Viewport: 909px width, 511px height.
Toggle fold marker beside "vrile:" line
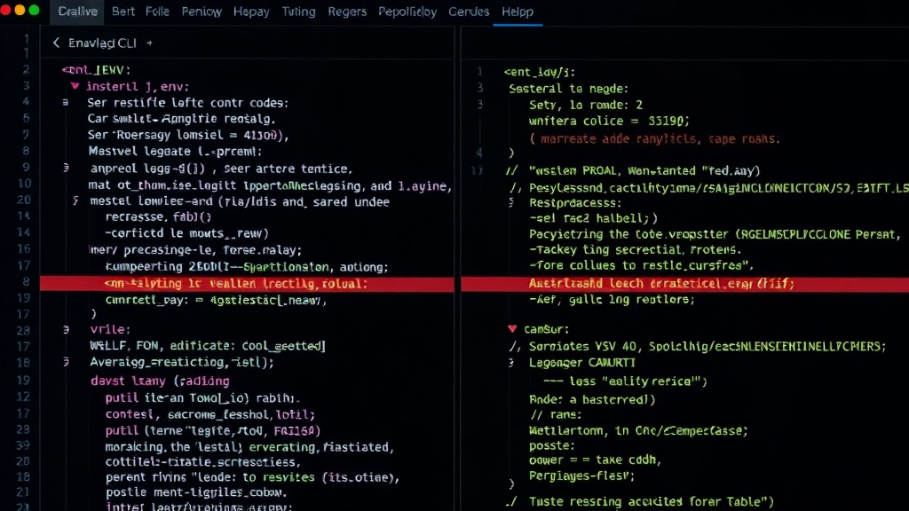[66, 329]
